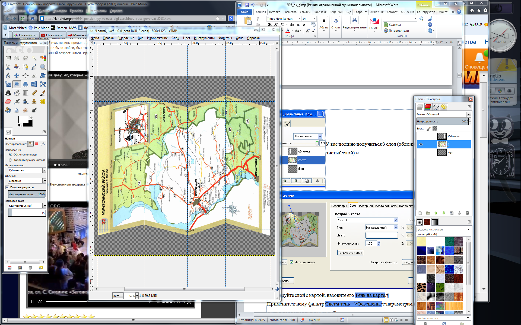Select the Корректирующее (назад) direction radio

(x=10, y=160)
